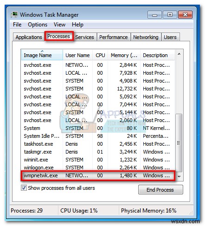Screen dimensions: 205x226
Task: Select the taskhost.exe process
Action: (98, 144)
